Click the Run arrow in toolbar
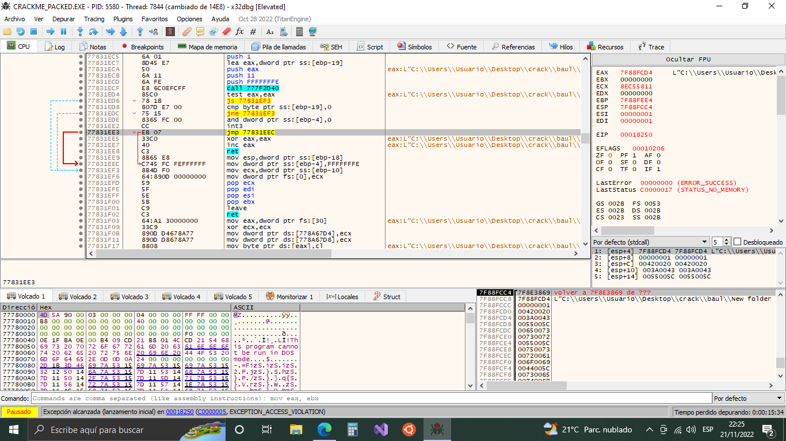 (x=50, y=32)
